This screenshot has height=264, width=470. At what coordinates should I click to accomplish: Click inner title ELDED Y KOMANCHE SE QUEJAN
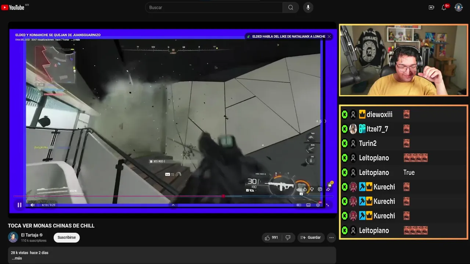pos(58,35)
